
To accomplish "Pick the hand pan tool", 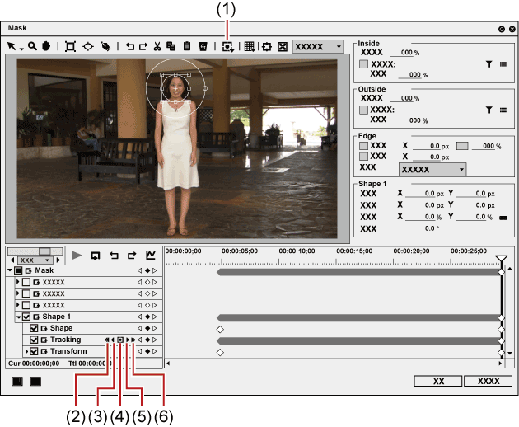I will coord(46,46).
